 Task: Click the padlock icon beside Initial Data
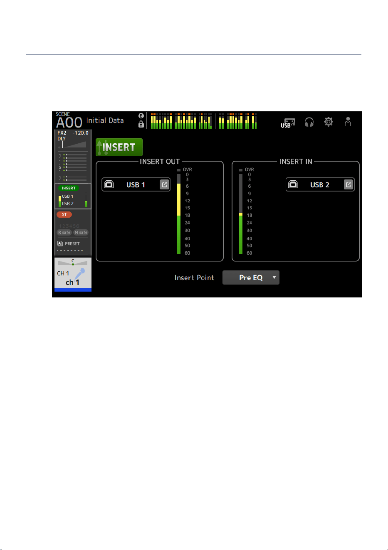(141, 124)
